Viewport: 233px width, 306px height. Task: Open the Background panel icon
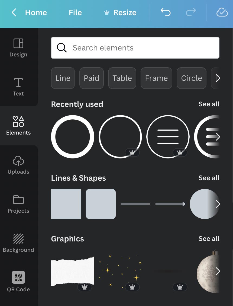tap(18, 239)
